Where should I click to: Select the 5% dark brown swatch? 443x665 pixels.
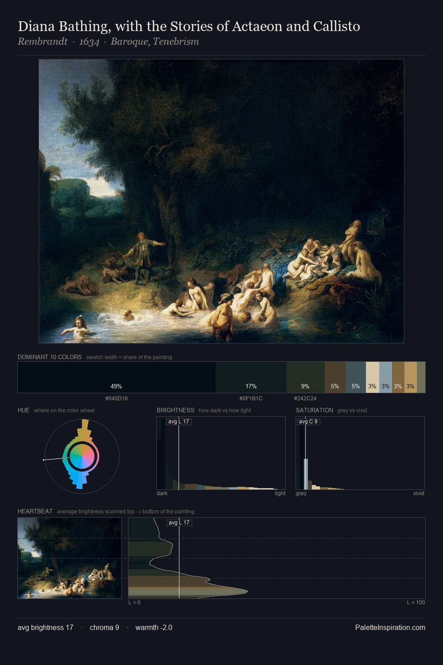pyautogui.click(x=335, y=377)
